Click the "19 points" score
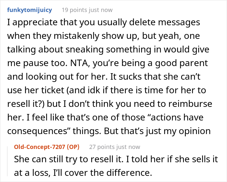 tap(76, 10)
